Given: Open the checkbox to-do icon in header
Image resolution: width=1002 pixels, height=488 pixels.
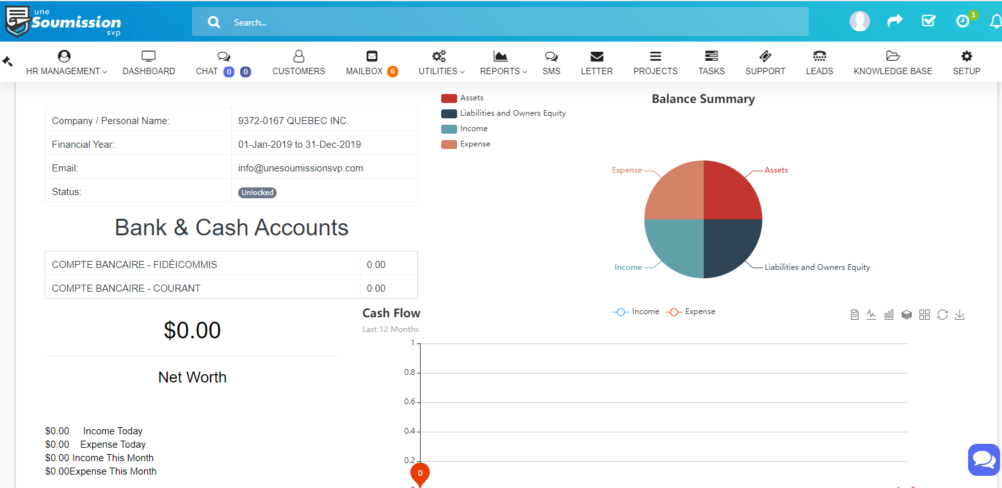Looking at the screenshot, I should 928,21.
